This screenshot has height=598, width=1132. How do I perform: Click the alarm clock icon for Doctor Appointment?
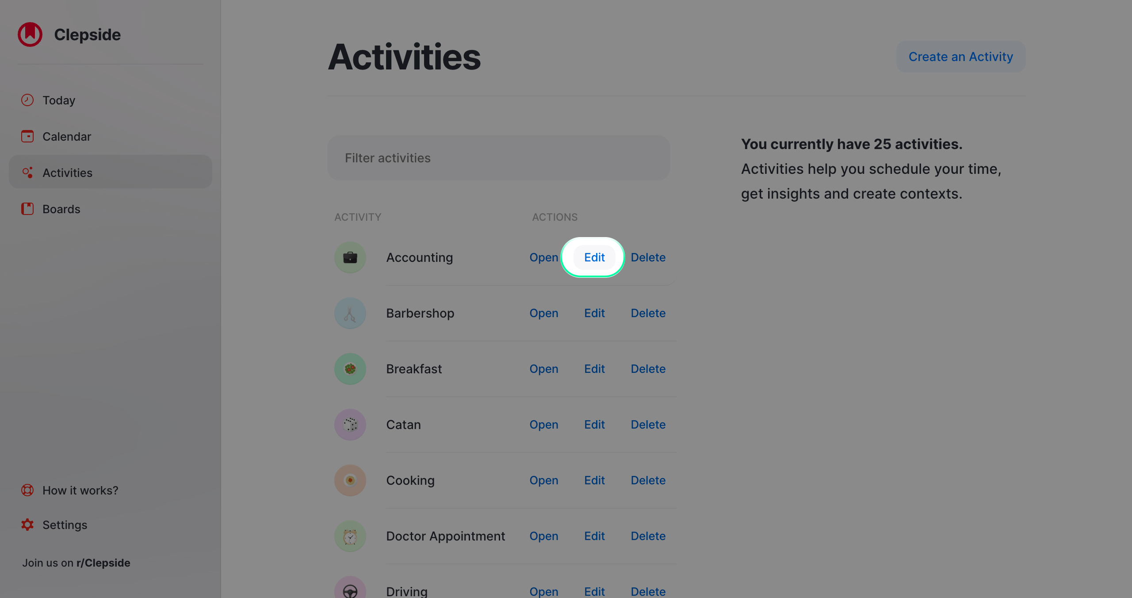tap(350, 536)
